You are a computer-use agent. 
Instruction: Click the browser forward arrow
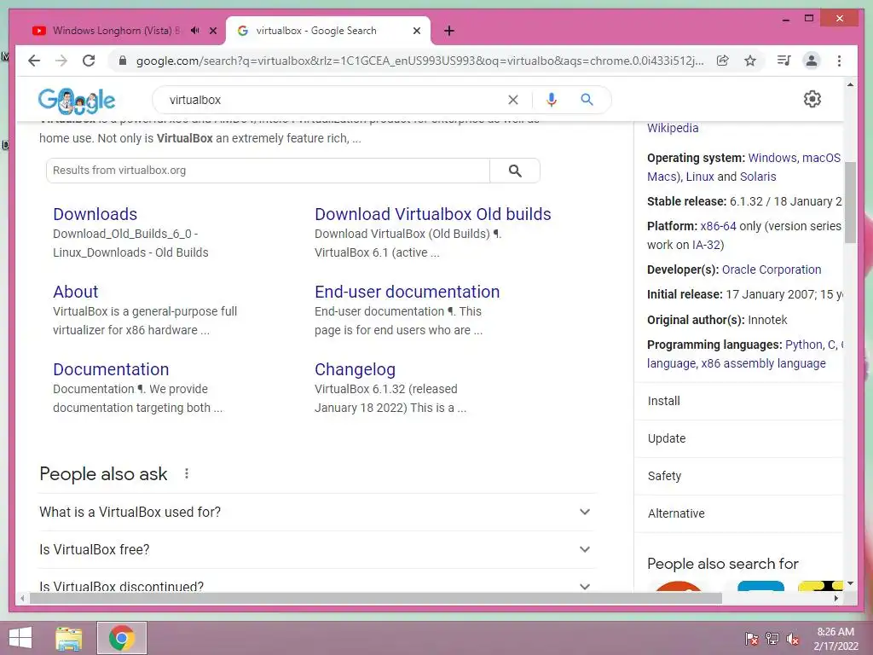[x=61, y=61]
